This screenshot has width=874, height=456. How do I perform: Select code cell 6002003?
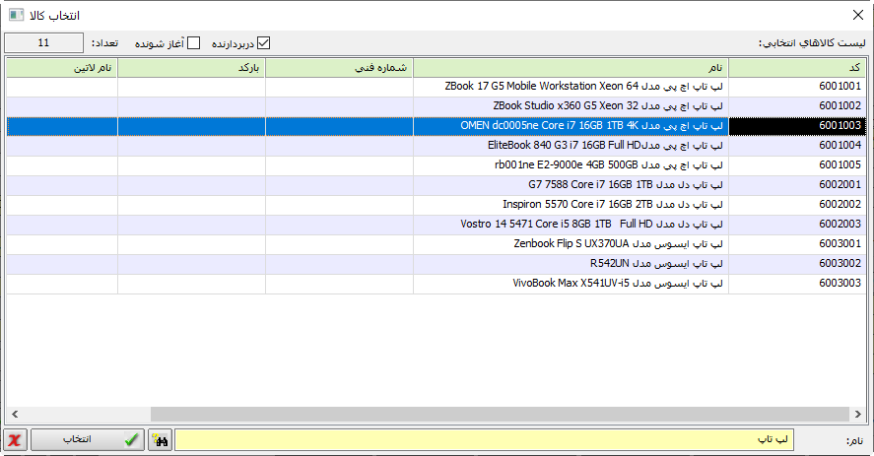[x=797, y=225]
